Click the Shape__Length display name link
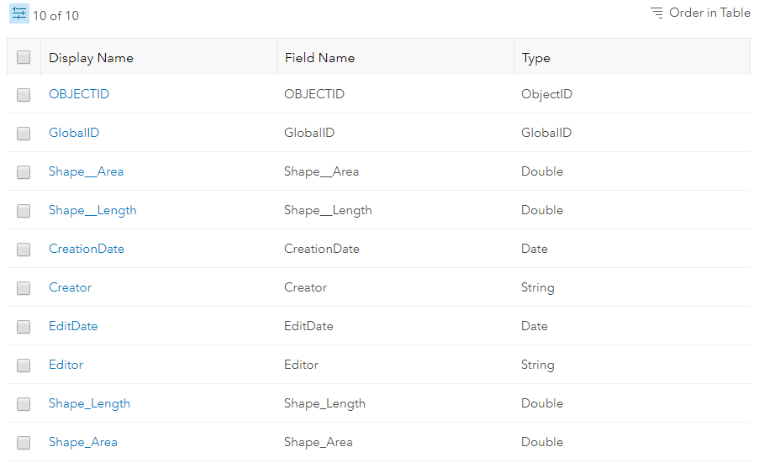The image size is (759, 468). (x=92, y=210)
